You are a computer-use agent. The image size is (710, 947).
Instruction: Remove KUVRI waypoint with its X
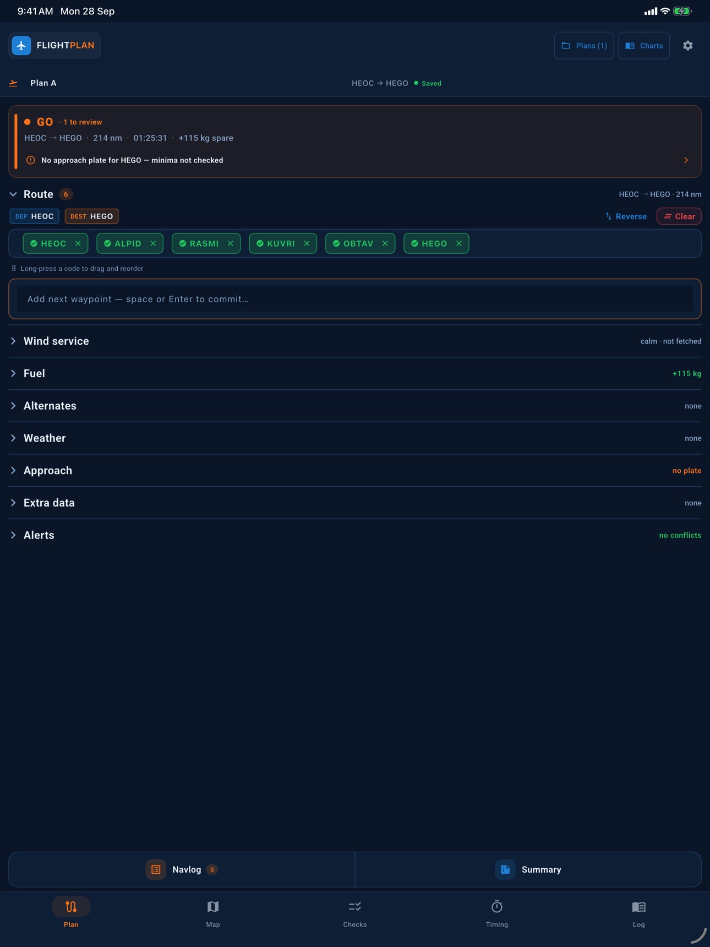tap(307, 243)
